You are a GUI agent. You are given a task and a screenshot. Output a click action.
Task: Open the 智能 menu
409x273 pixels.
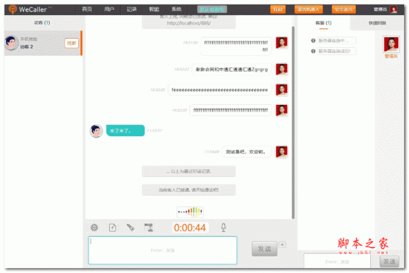coord(154,10)
